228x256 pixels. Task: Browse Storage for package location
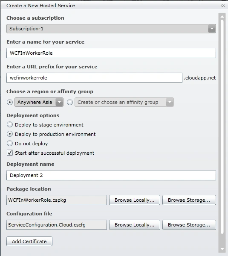189,200
